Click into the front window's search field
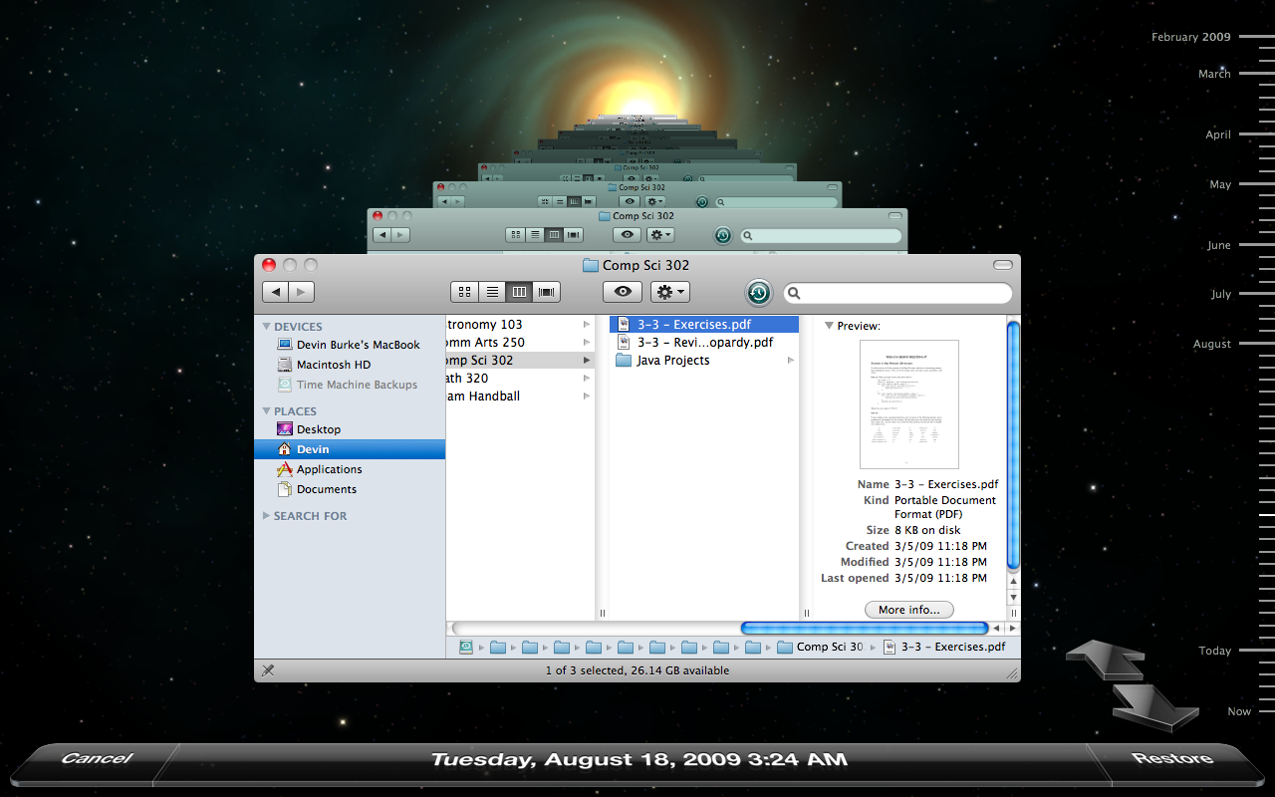This screenshot has width=1275, height=797. 899,293
